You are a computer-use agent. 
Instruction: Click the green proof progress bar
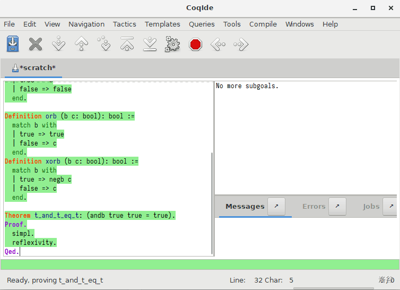point(199,265)
